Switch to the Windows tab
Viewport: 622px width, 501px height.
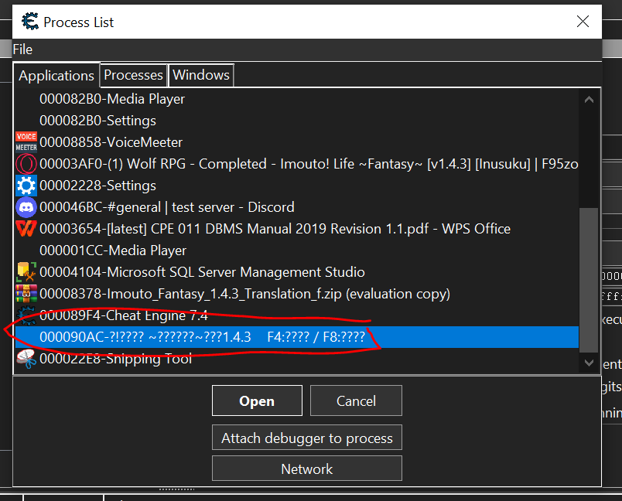point(200,75)
